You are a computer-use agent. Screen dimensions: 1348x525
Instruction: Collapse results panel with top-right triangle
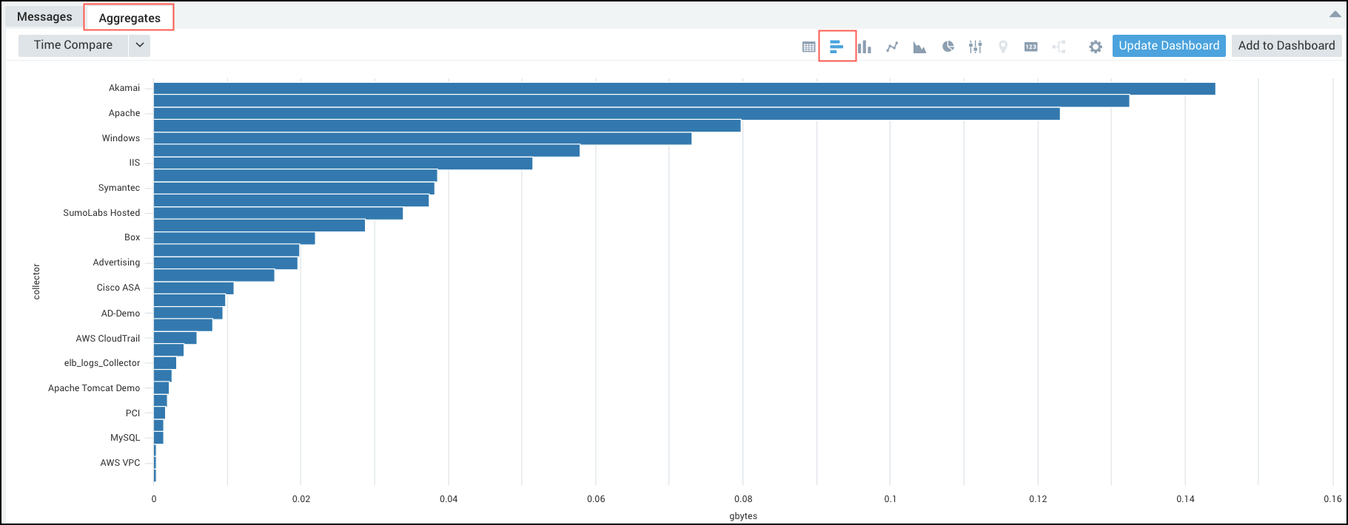click(1335, 14)
